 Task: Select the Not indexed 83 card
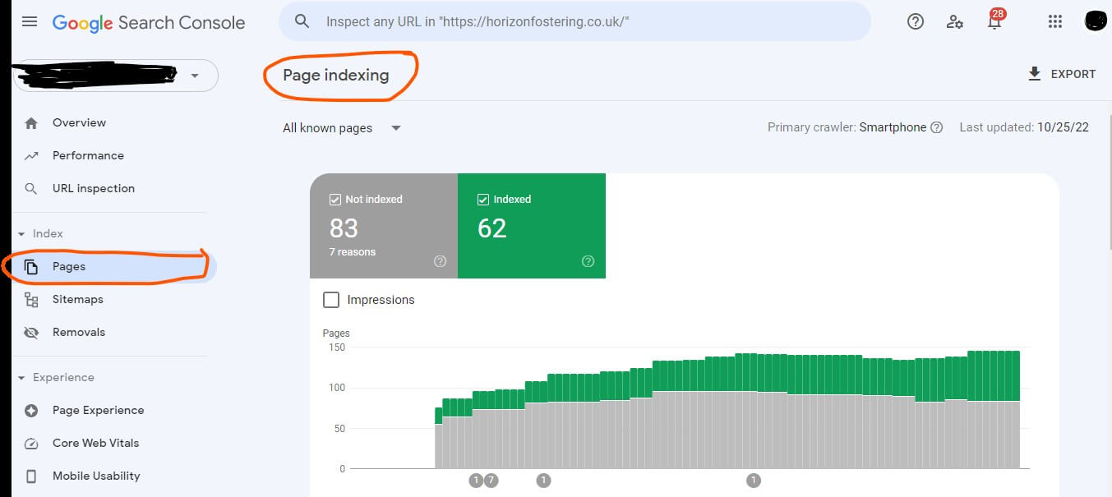tap(384, 226)
